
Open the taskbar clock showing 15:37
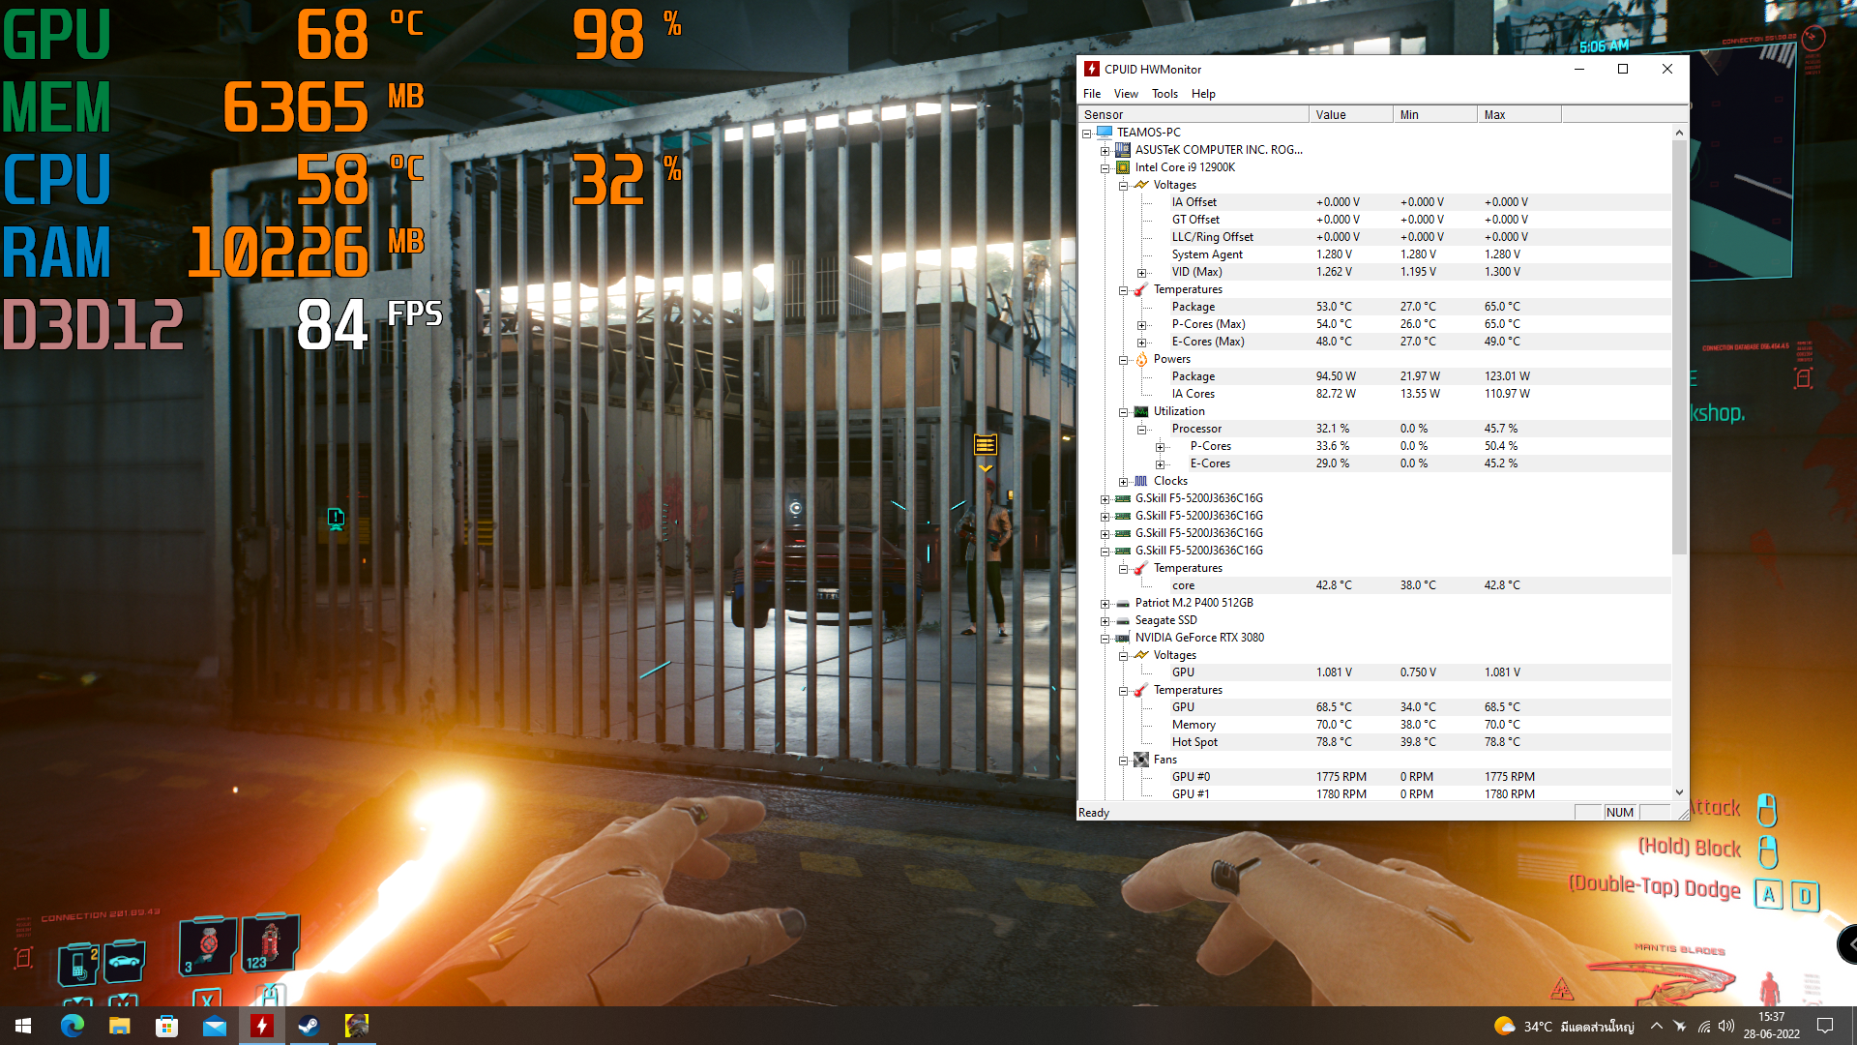click(1772, 1026)
